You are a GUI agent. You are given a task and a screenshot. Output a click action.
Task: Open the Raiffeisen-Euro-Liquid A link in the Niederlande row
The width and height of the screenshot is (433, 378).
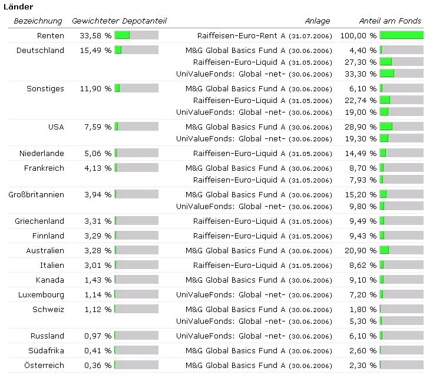(x=239, y=154)
